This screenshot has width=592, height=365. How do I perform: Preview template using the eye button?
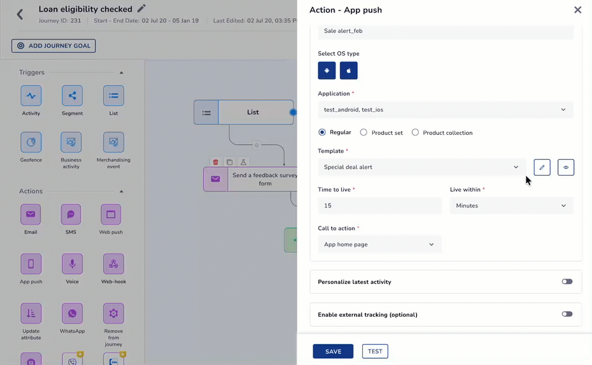565,168
